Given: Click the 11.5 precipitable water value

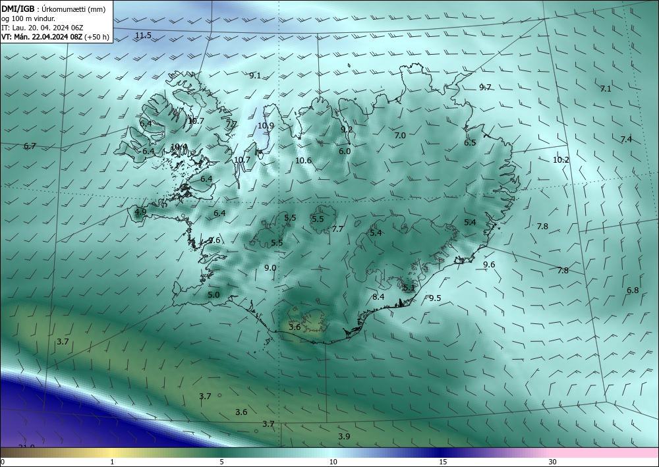Looking at the screenshot, I should pyautogui.click(x=143, y=36).
